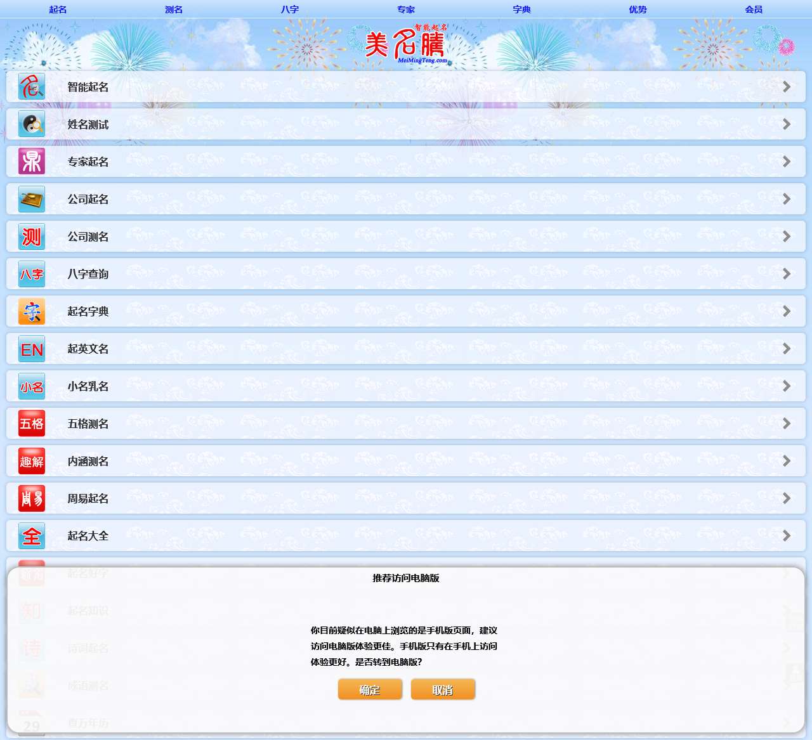Open the 起名 tab in top navigation
Screen dimensions: 812x740
point(58,10)
